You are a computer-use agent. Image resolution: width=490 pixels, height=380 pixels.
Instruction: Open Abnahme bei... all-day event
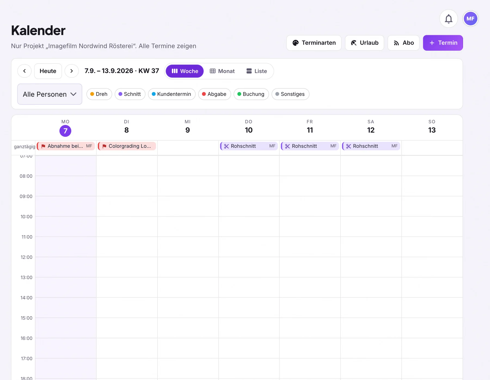66,146
